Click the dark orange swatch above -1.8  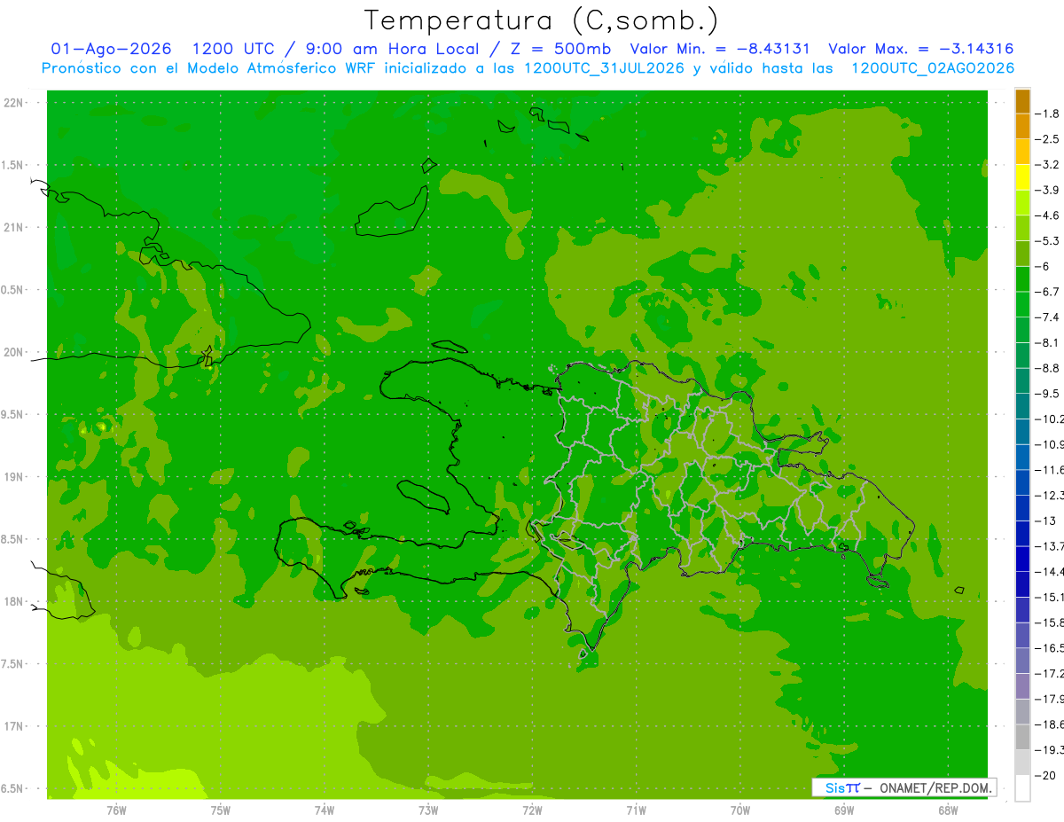(1022, 101)
